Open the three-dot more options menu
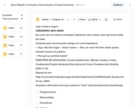The height and width of the screenshot is (108, 135). [x=130, y=5]
